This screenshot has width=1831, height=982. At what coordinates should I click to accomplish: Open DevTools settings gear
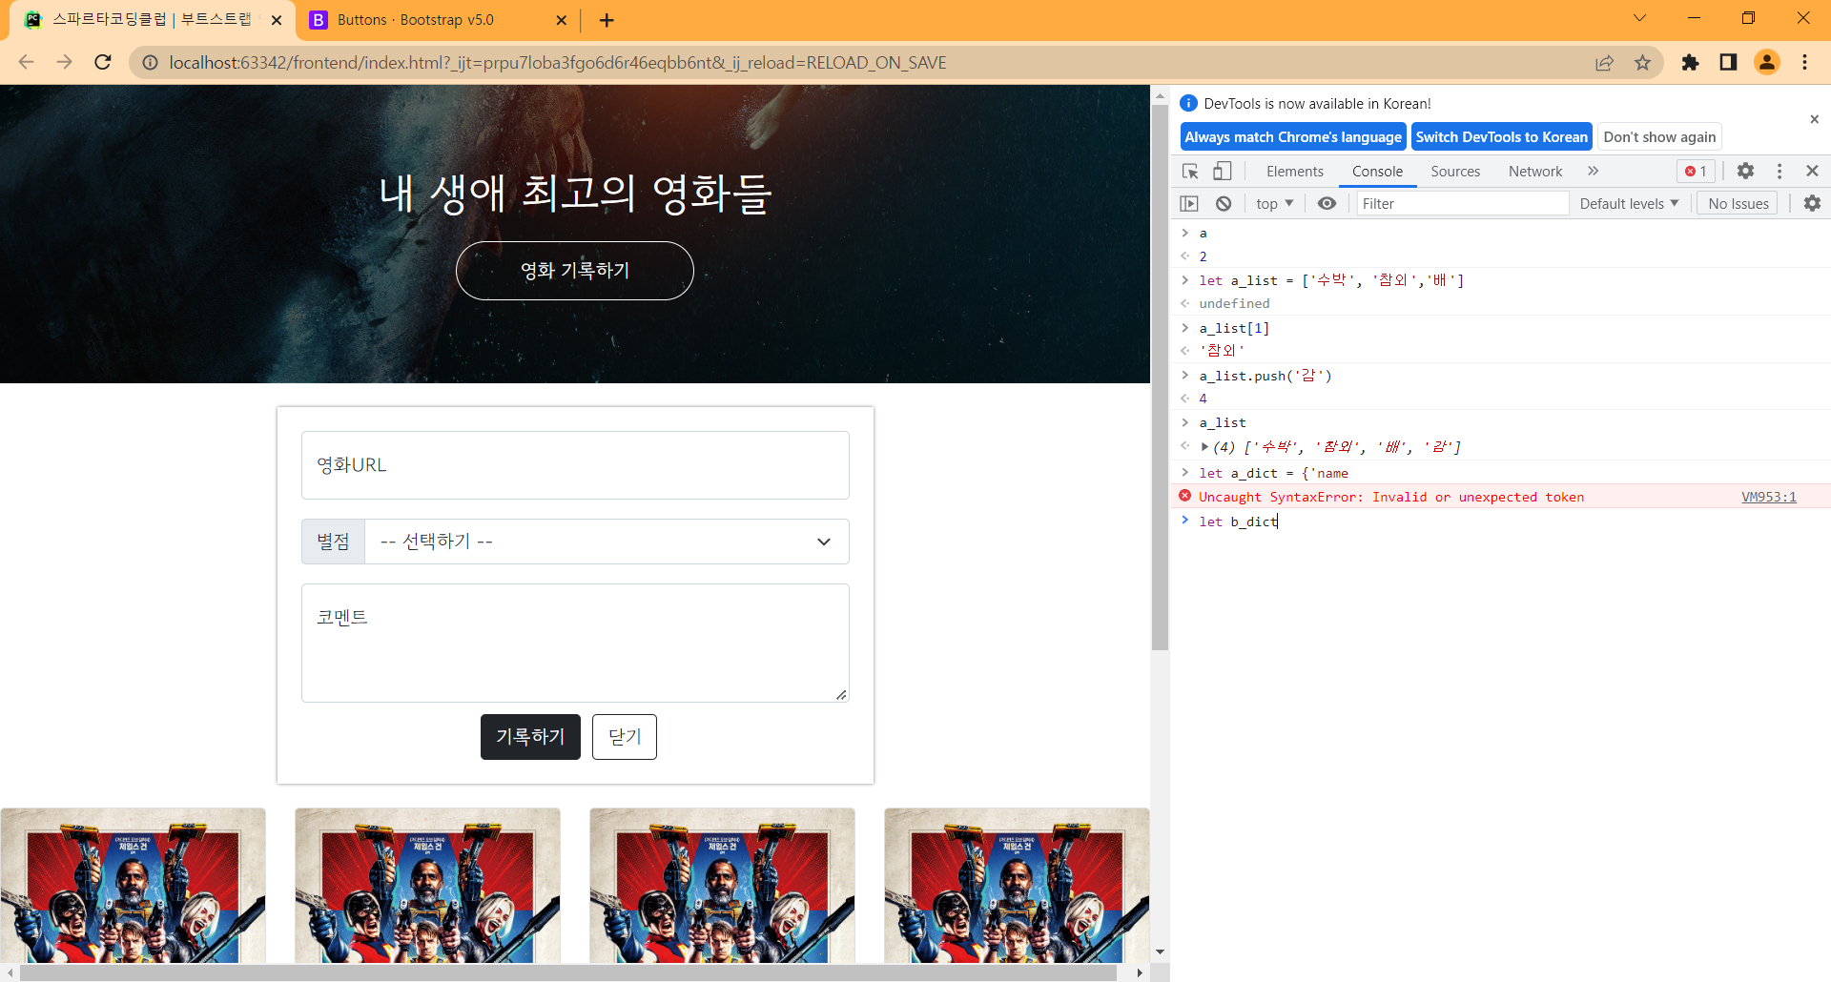[1745, 171]
